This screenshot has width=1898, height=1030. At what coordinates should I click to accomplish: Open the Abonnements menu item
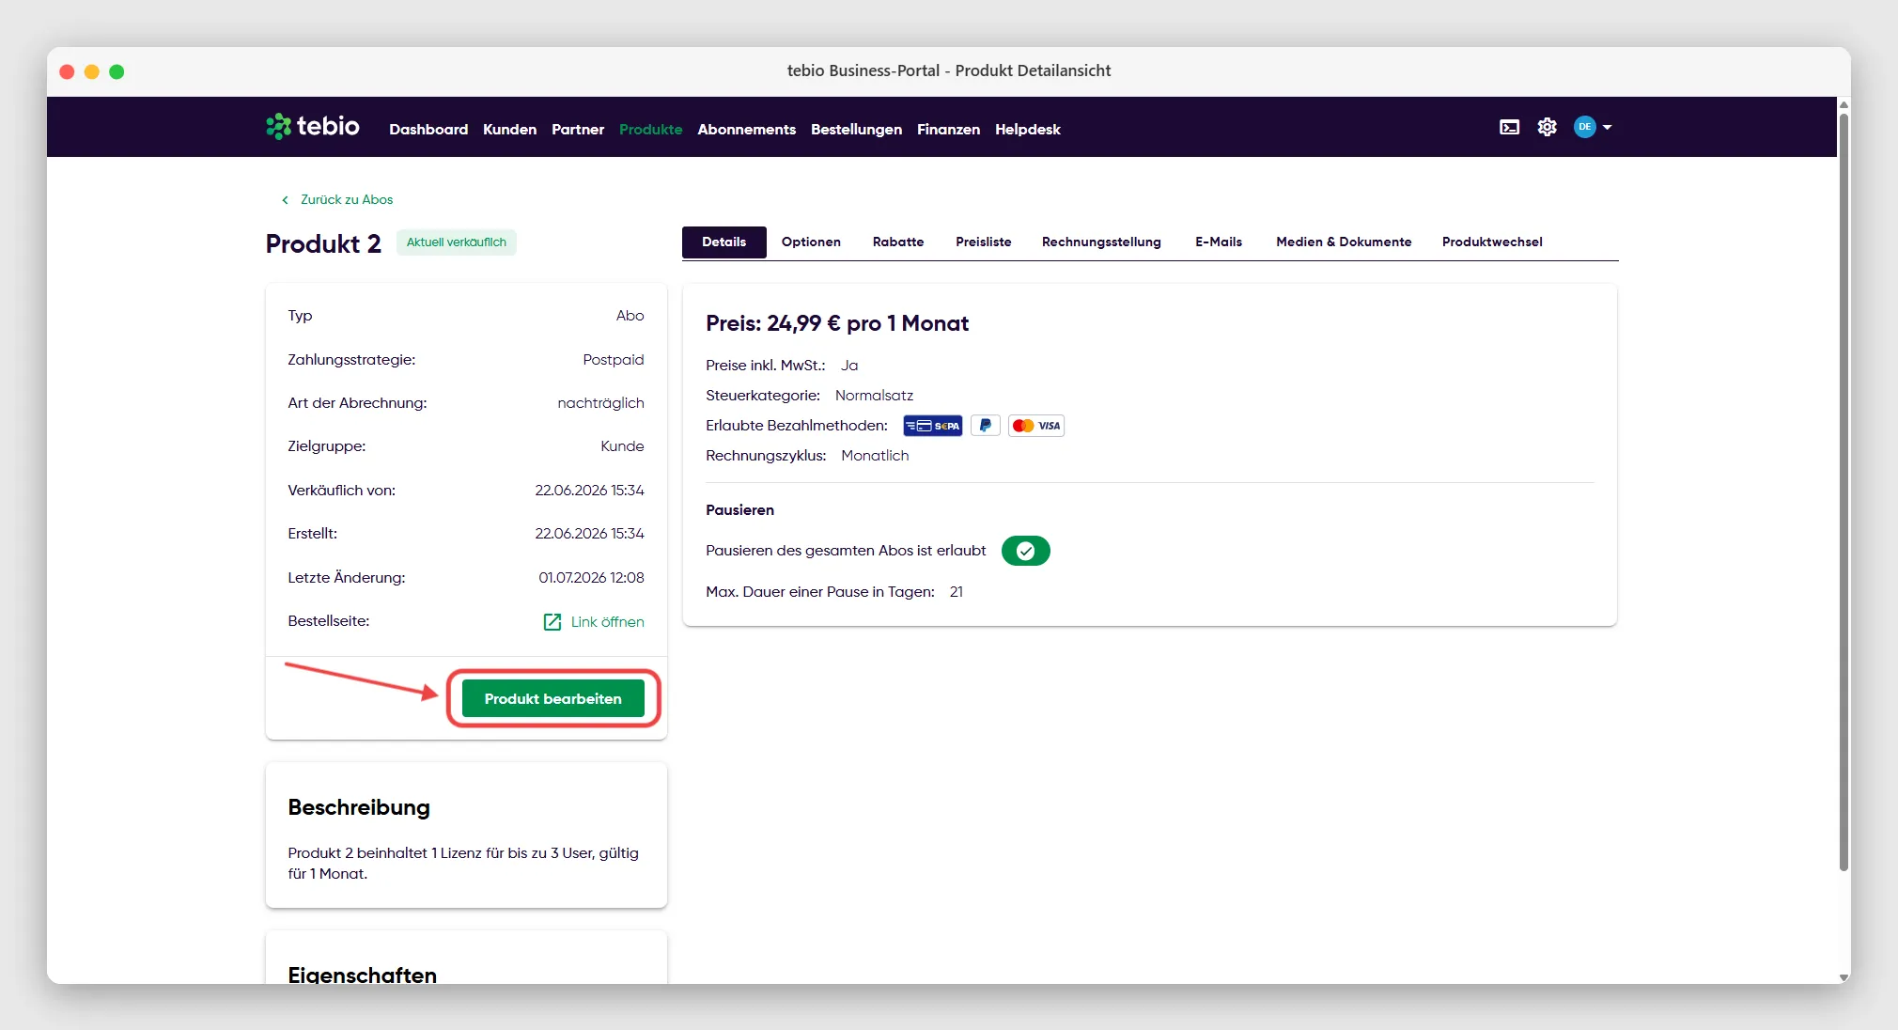746,130
